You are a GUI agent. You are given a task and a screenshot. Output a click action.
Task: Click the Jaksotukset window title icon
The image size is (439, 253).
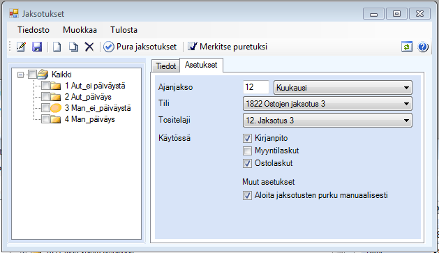[14, 13]
